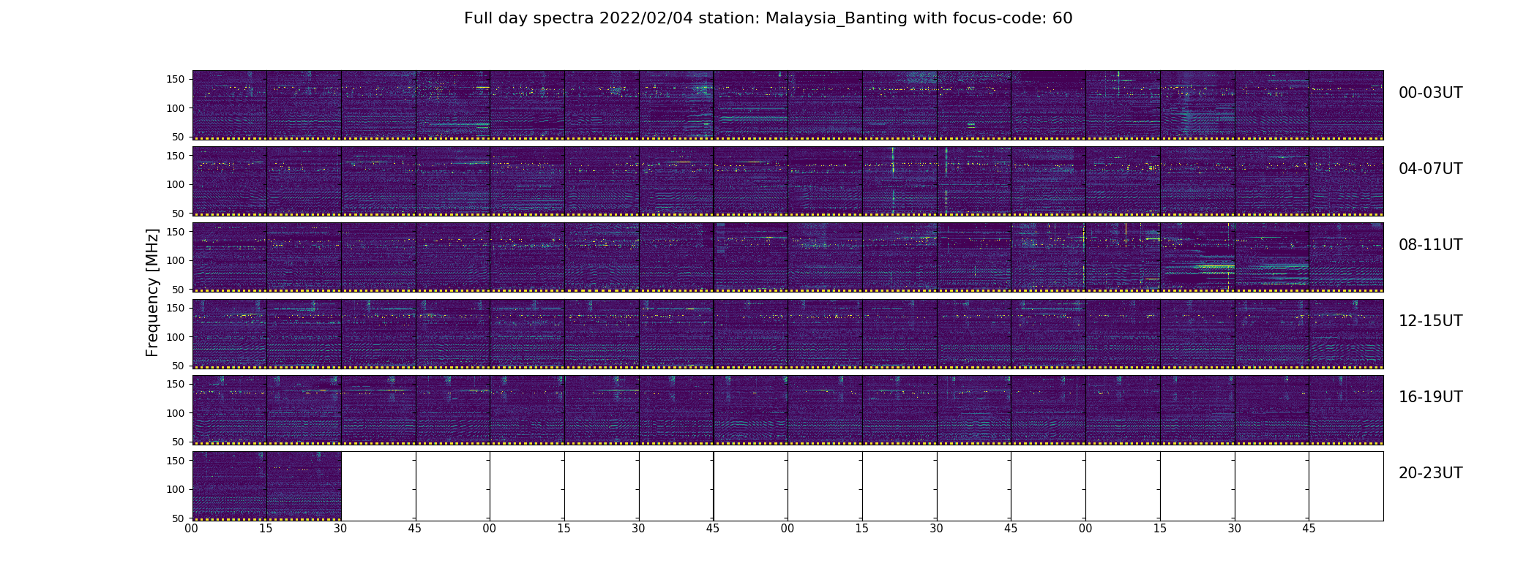Select the last spectrogram panel of 16-19UT row
1537x585 pixels.
(x=1346, y=409)
